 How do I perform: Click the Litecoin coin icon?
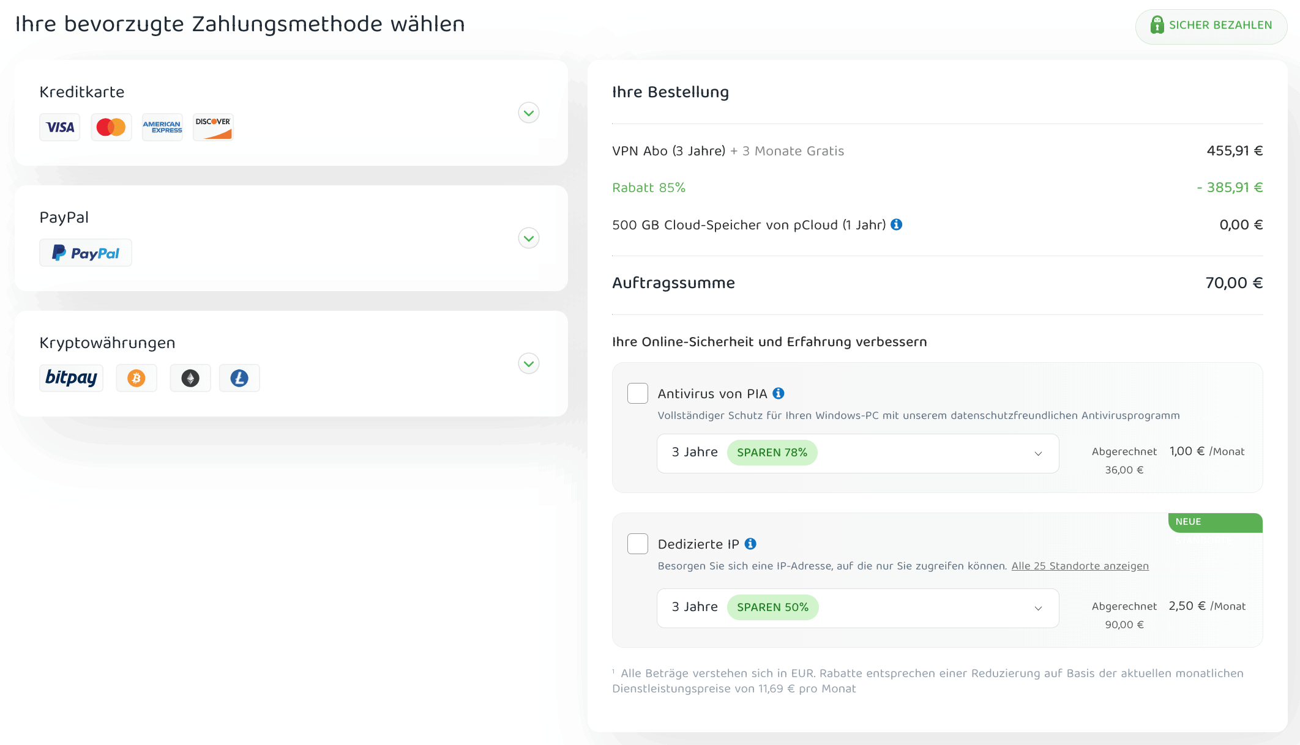tap(239, 378)
